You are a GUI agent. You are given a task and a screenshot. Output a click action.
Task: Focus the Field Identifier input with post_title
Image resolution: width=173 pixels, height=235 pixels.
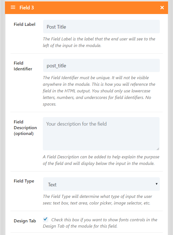click(101, 65)
